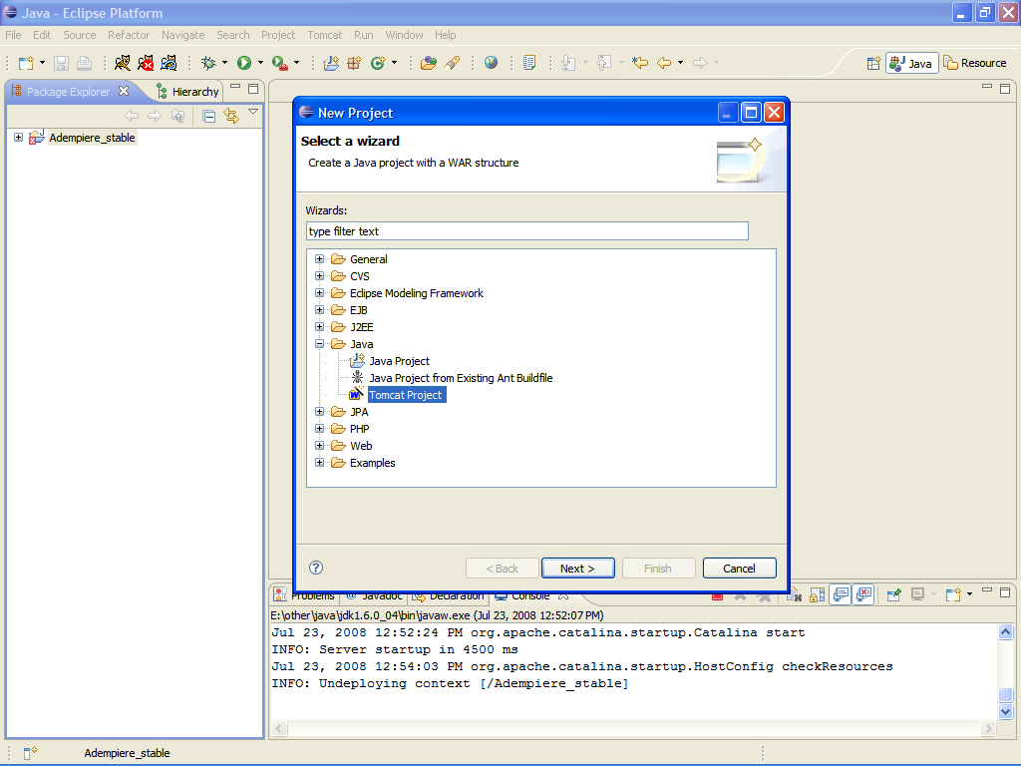Click the help question mark in New Project dialog
1021x766 pixels.
tap(316, 568)
